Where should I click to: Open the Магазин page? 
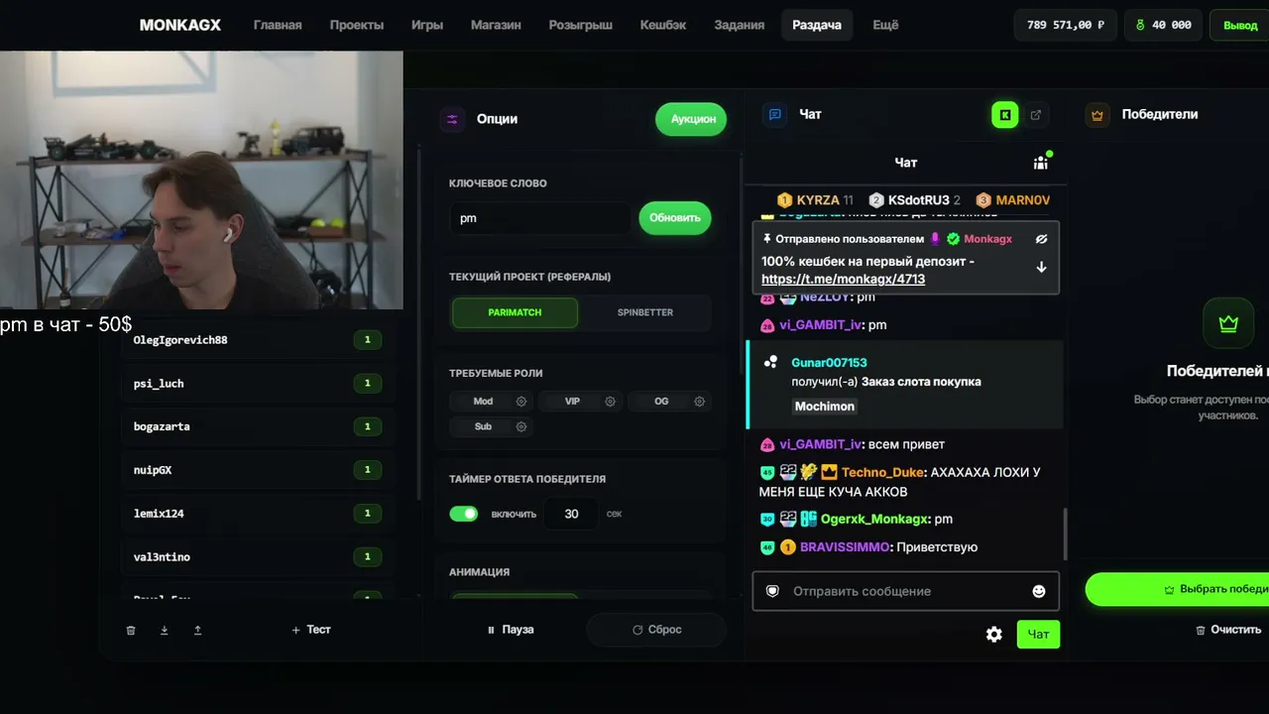[x=496, y=25]
